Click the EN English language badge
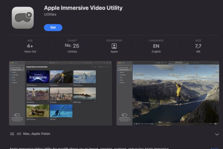Image resolution: width=223 pixels, height=149 pixels. (x=156, y=46)
